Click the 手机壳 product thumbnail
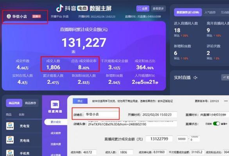229x156 pixels. (10, 153)
